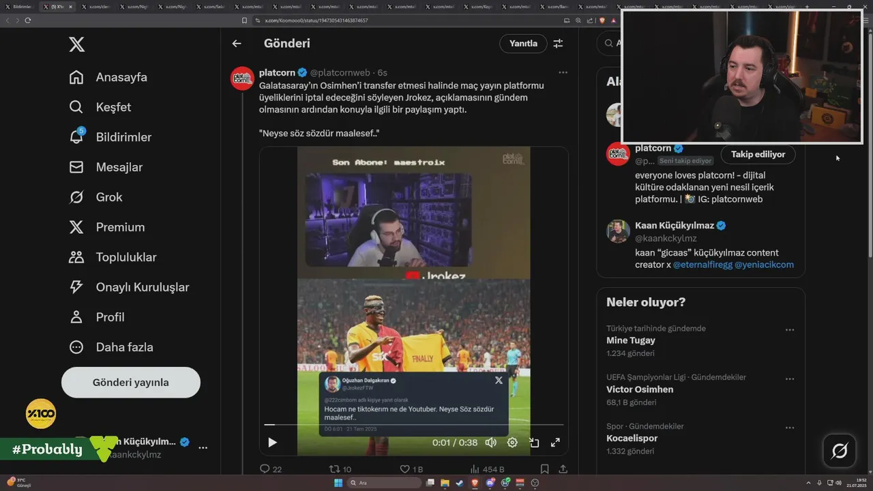Viewport: 873px width, 491px height.
Task: Close the active X browser tab
Action: tap(70, 7)
